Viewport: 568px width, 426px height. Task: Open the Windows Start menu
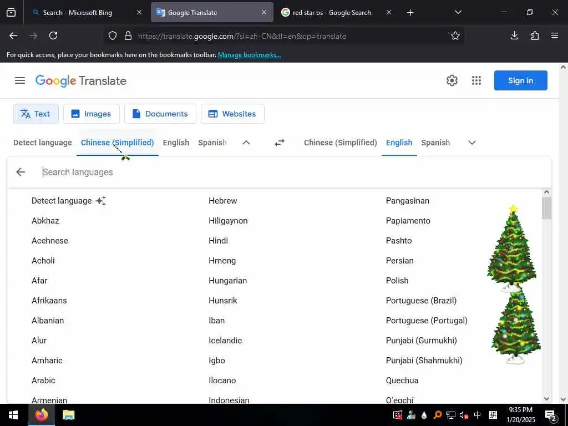click(13, 415)
